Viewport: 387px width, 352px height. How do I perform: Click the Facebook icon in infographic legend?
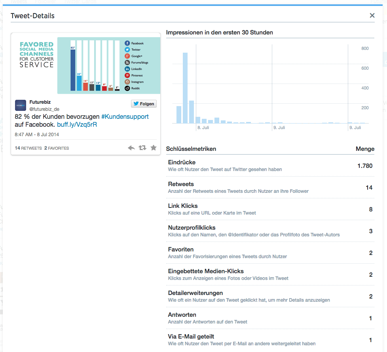(x=127, y=43)
